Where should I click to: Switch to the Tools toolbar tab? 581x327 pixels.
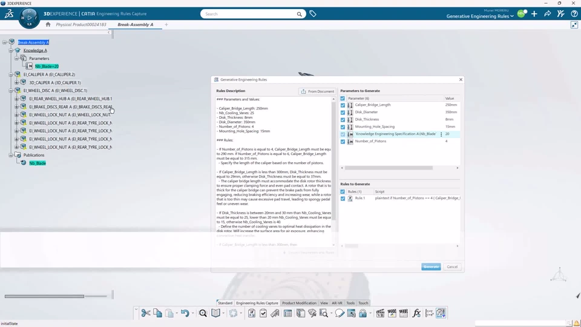[x=350, y=303]
